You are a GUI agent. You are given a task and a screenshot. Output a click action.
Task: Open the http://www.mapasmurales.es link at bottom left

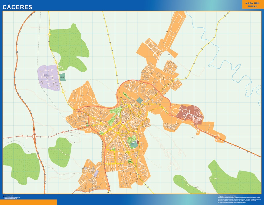click(12, 197)
